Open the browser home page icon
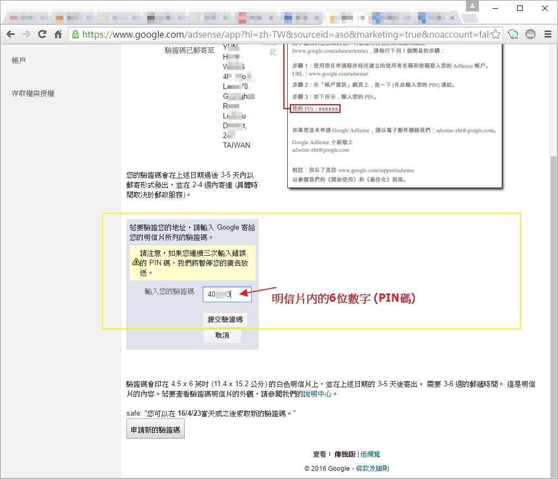This screenshot has height=479, width=558. tap(58, 34)
